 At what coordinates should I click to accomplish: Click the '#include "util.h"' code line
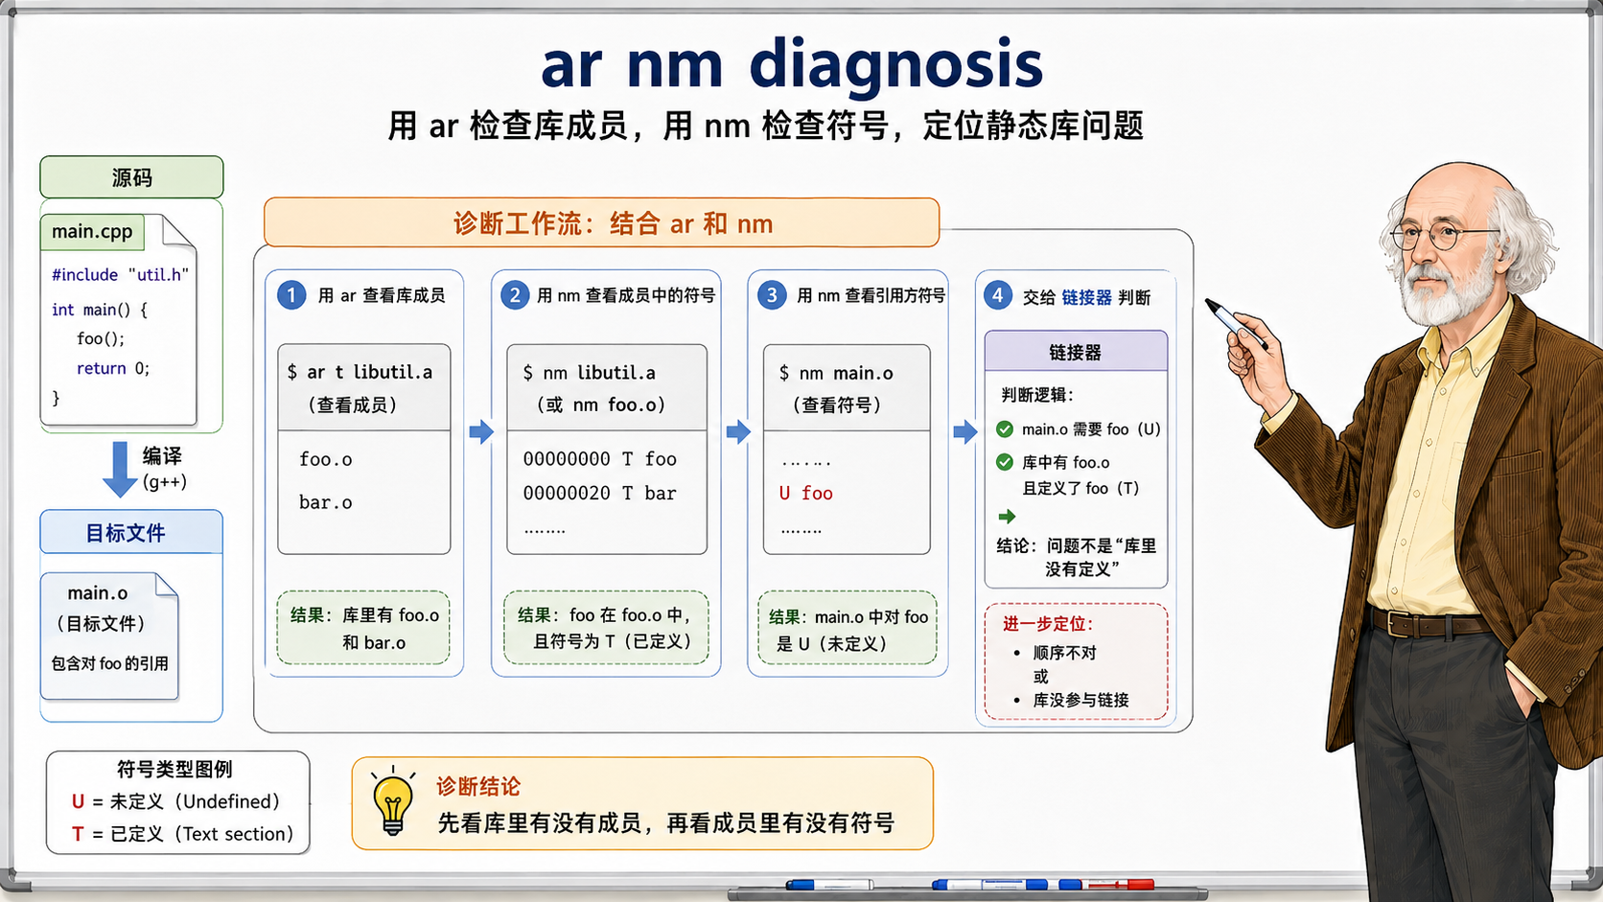120,274
